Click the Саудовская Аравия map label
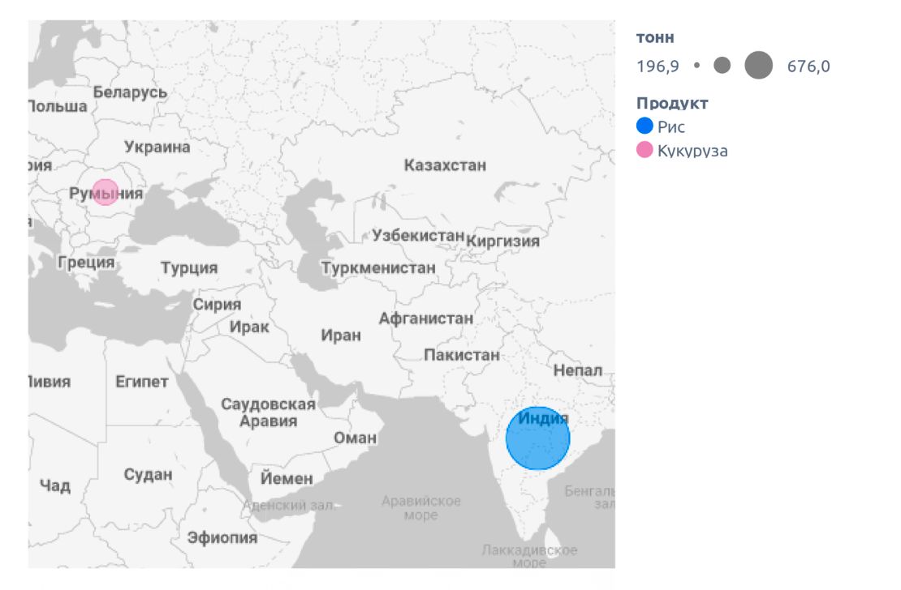Image resolution: width=901 pixels, height=590 pixels. click(x=268, y=413)
